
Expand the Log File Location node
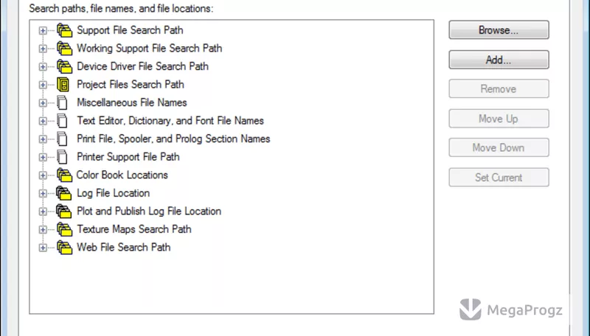tap(43, 193)
